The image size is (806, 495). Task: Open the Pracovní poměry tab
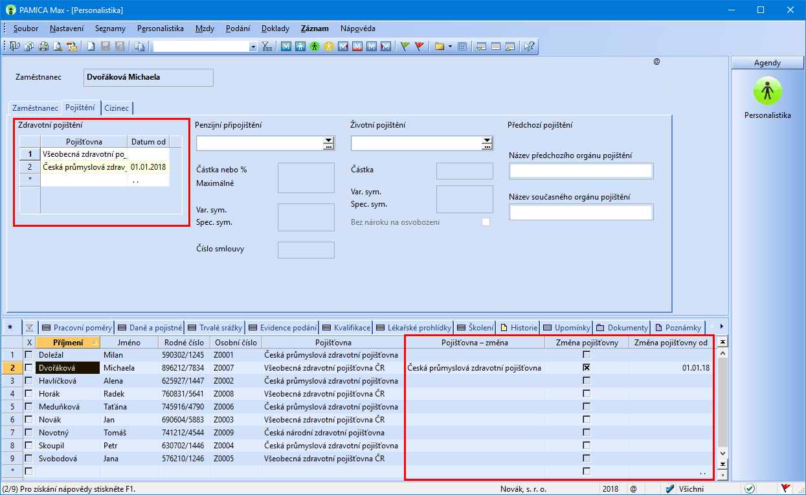(77, 328)
